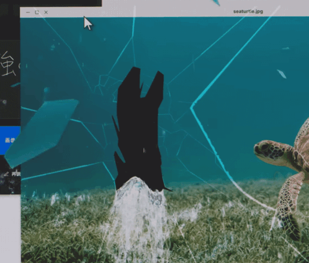Focus the dark window behind top-left

[x=51, y=3]
